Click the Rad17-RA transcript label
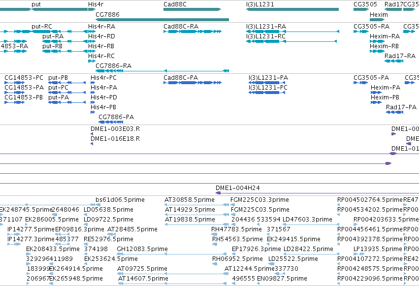419x286 pixels. (x=400, y=56)
